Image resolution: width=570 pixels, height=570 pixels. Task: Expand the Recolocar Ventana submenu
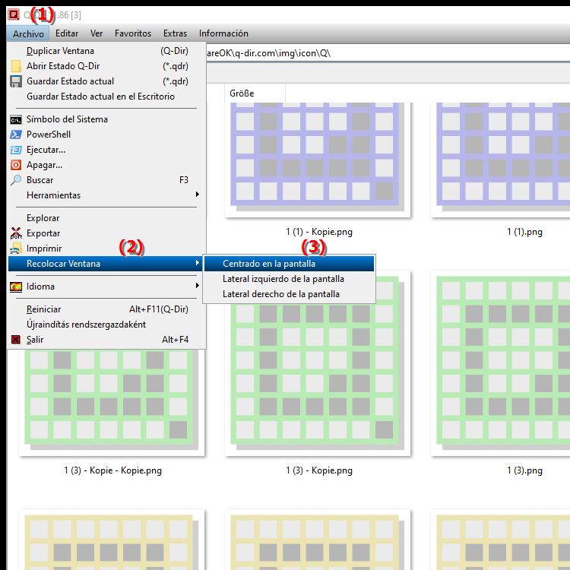(x=107, y=264)
